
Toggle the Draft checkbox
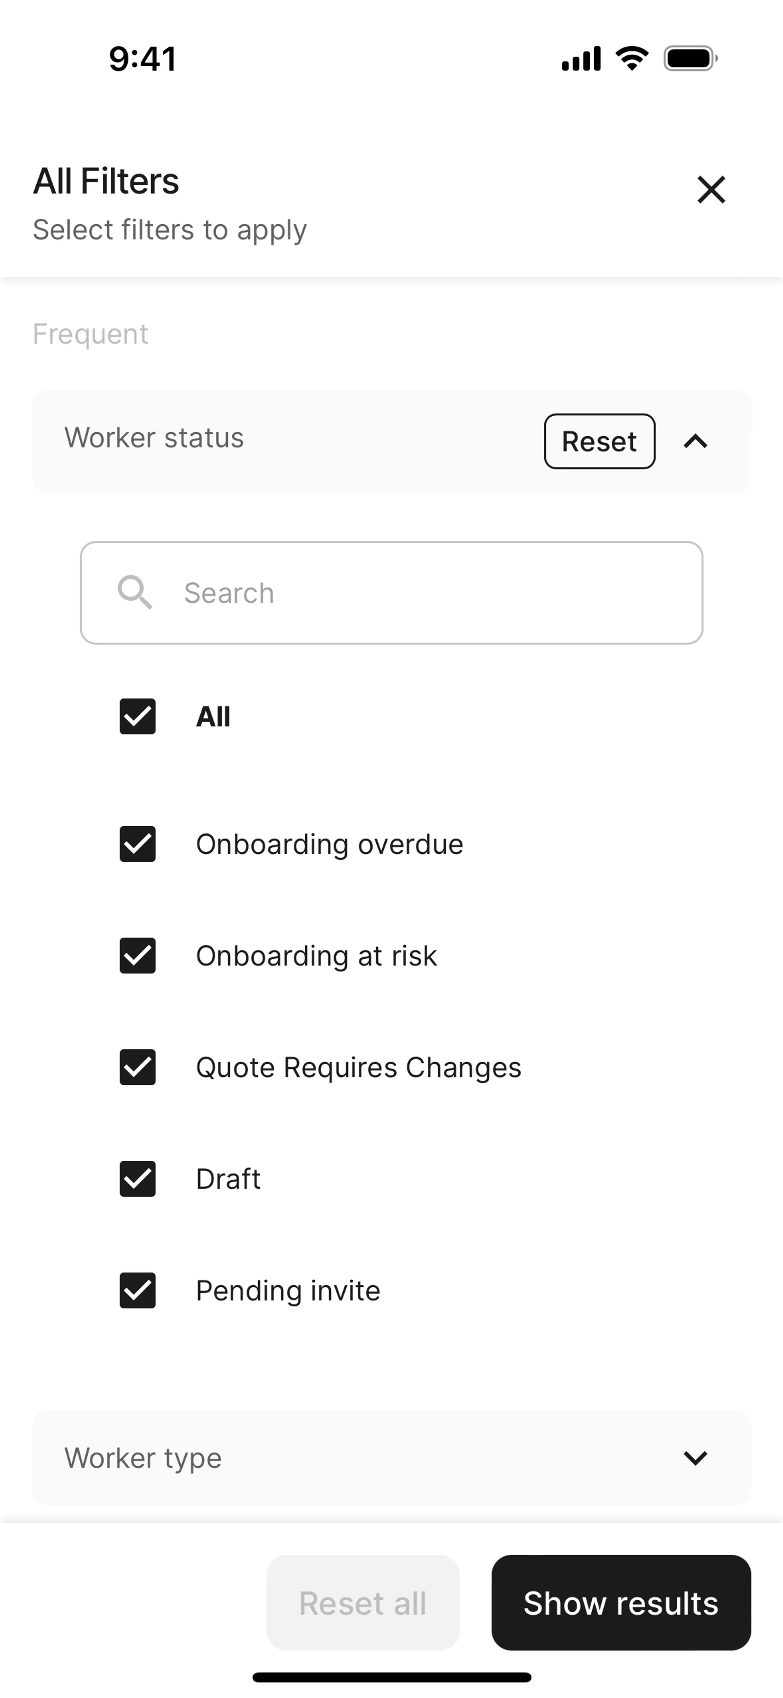tap(138, 1179)
